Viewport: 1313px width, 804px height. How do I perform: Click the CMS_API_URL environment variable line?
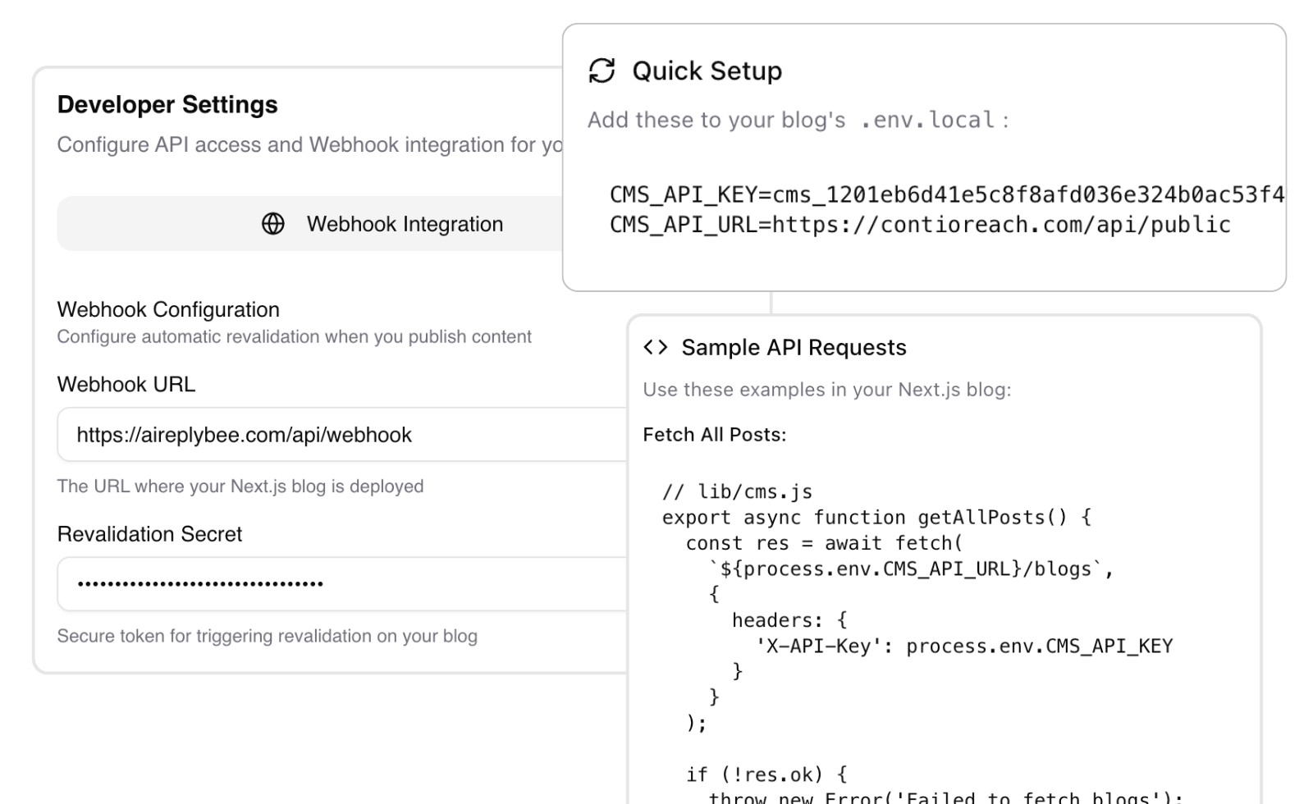click(x=919, y=225)
